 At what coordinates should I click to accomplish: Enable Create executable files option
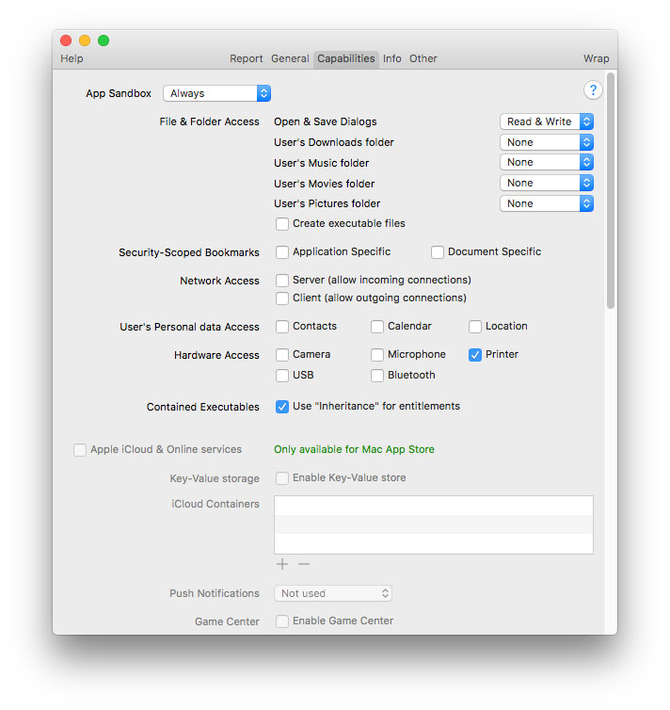[x=282, y=224]
